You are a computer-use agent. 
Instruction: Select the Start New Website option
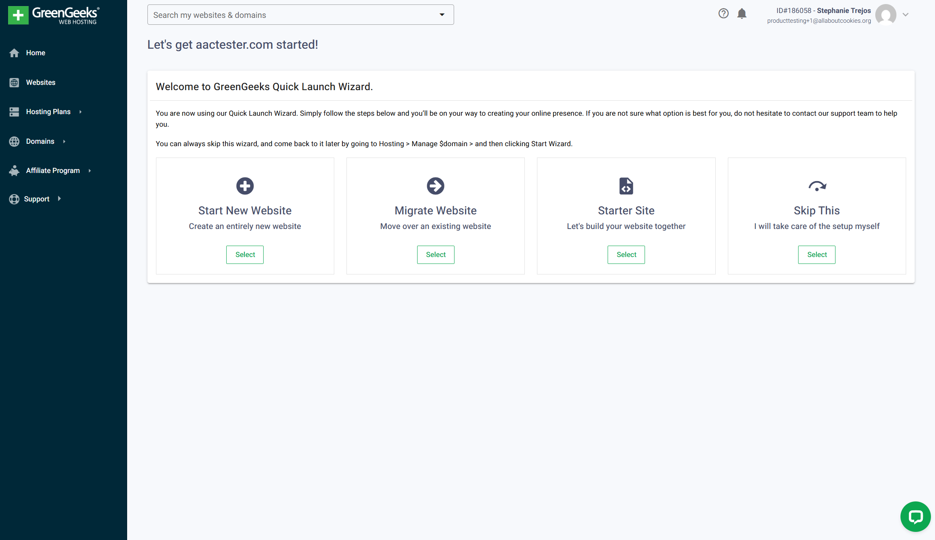point(245,255)
